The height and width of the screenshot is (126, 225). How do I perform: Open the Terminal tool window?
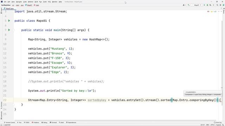[53, 122]
